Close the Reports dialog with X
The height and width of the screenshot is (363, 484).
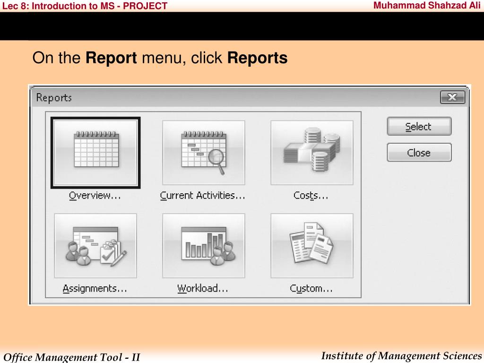[452, 97]
